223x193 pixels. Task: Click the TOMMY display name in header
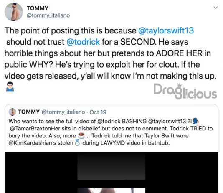pyautogui.click(x=38, y=8)
